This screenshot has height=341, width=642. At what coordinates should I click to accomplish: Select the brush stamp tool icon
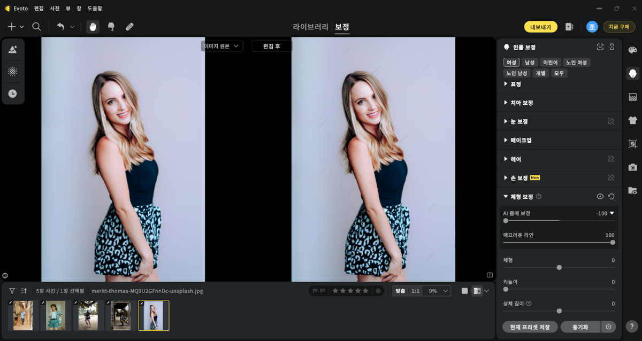111,27
